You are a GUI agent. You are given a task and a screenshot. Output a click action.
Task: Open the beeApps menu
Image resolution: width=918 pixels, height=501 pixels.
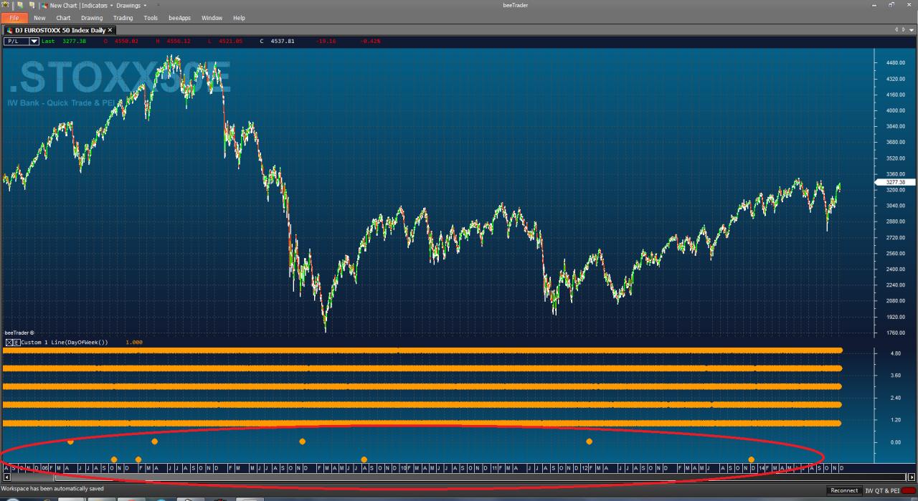179,18
